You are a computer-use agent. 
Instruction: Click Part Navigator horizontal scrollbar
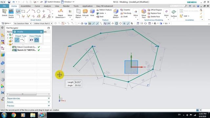click(x=23, y=94)
